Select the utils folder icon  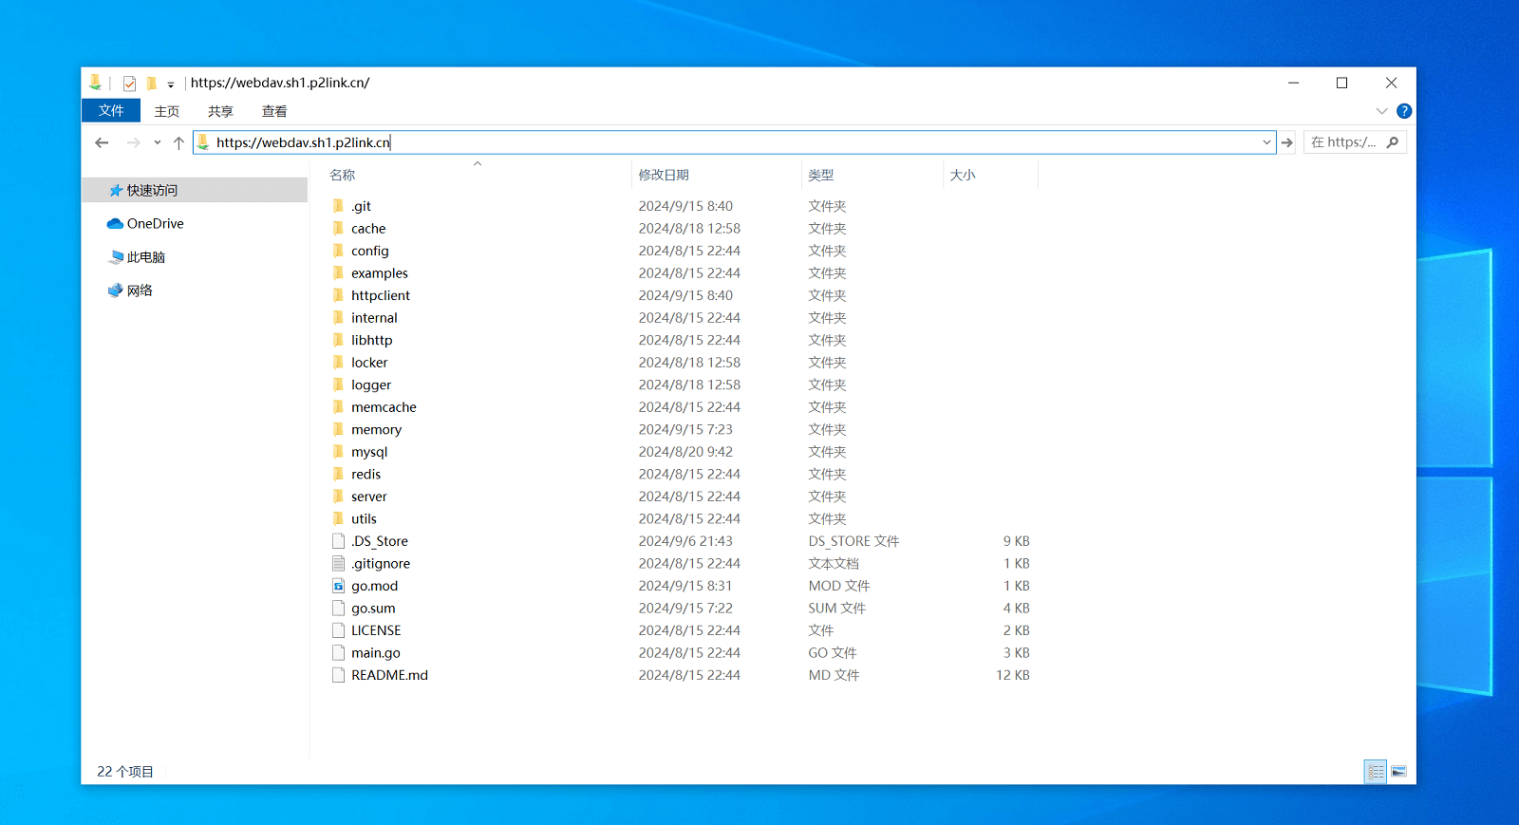coord(338,518)
